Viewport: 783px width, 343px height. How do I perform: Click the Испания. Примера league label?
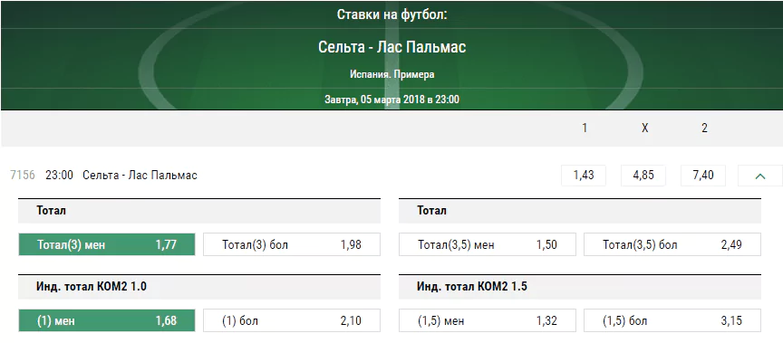click(392, 75)
